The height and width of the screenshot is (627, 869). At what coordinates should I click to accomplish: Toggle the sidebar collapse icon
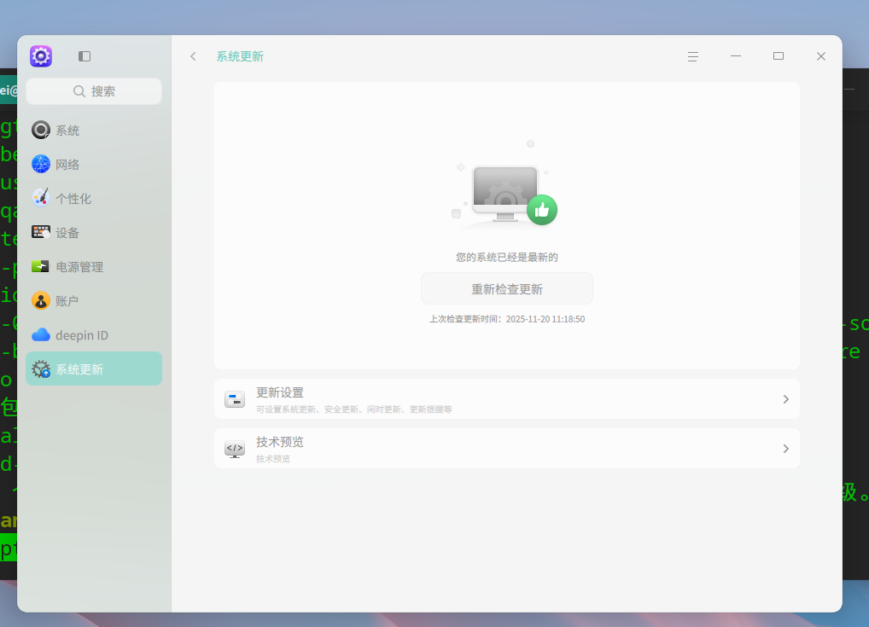tap(85, 56)
